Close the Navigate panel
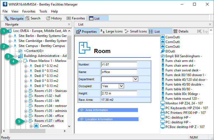This screenshot has height=140, width=214. pos(69,24)
